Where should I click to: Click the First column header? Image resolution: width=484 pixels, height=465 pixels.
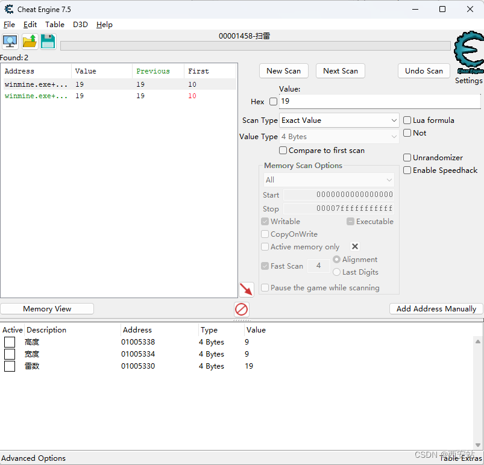210,71
